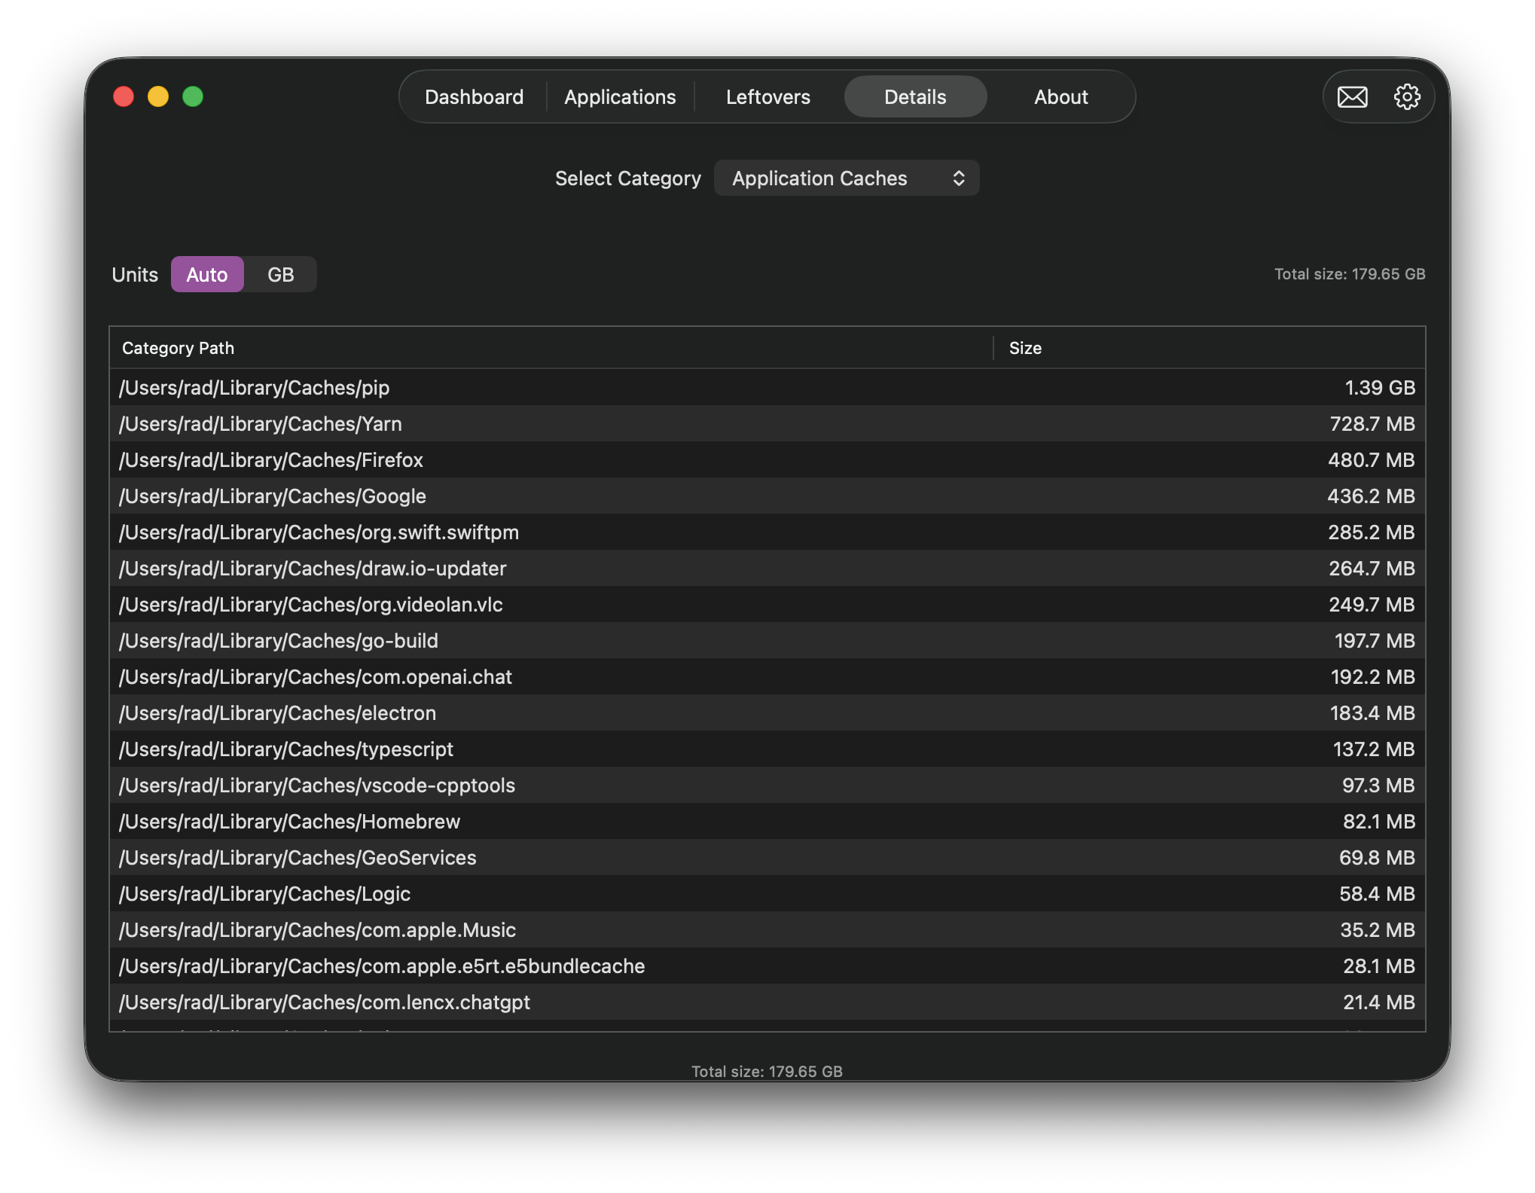Open the About tab
This screenshot has width=1535, height=1193.
(x=1060, y=97)
